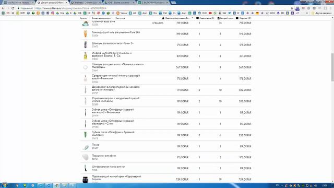Click the 759.00RUR total in foot cream row
This screenshot has width=334, height=188.
coord(245,180)
